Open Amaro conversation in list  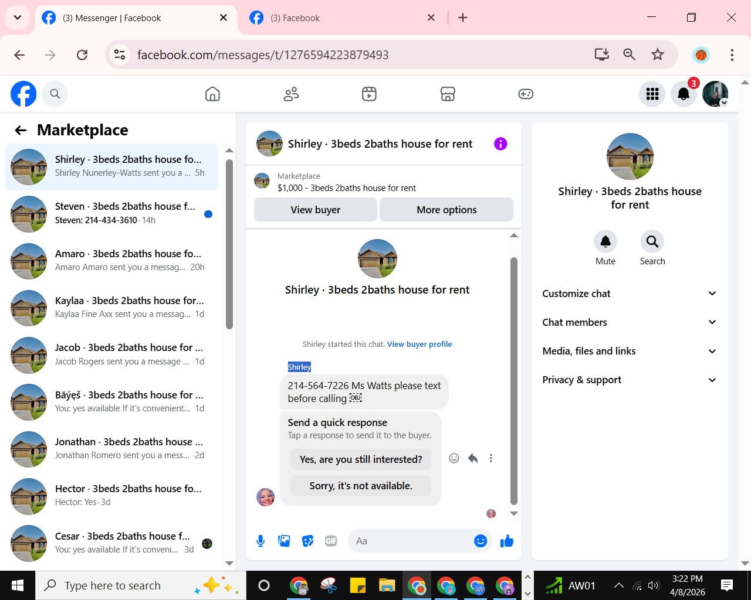tap(111, 261)
